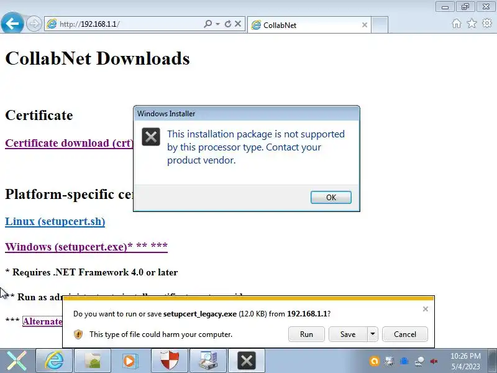Click the browser Forward arrow button
The width and height of the screenshot is (497, 373).
pos(34,24)
